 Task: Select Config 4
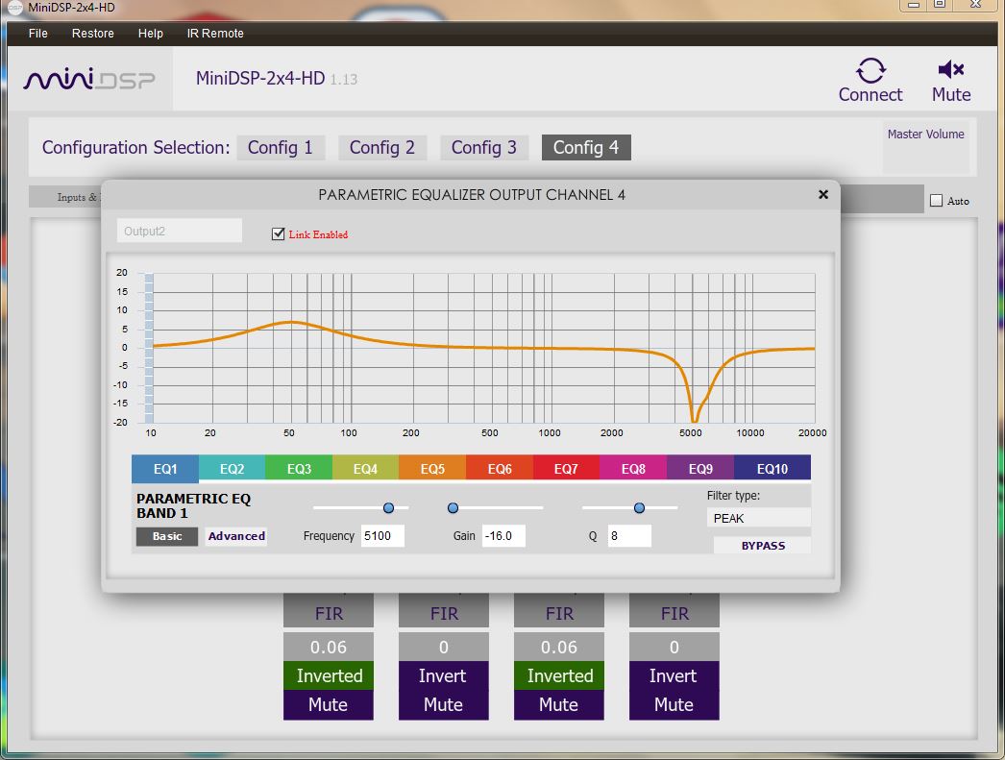click(586, 147)
